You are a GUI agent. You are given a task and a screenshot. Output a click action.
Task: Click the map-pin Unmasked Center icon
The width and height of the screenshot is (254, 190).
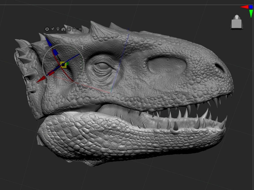click(x=58, y=29)
